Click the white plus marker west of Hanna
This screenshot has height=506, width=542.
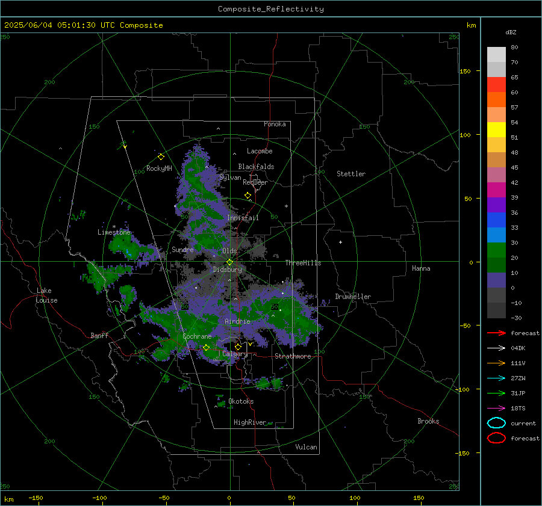tap(340, 242)
